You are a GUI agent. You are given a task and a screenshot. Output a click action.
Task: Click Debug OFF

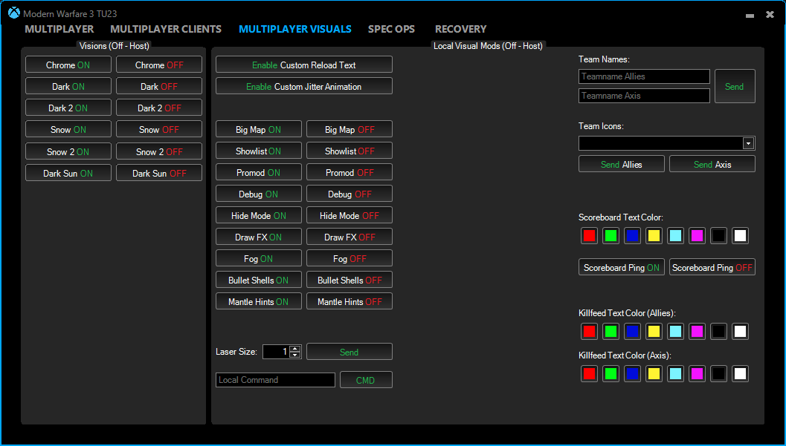349,194
